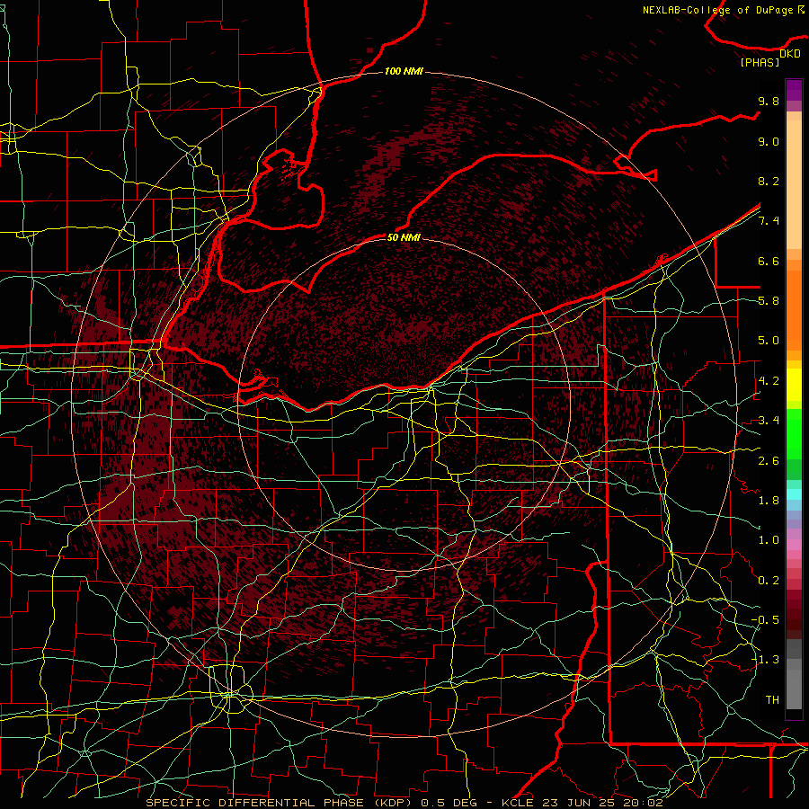Click the 50 NMI range ring label
809x809 pixels.
click(x=404, y=237)
